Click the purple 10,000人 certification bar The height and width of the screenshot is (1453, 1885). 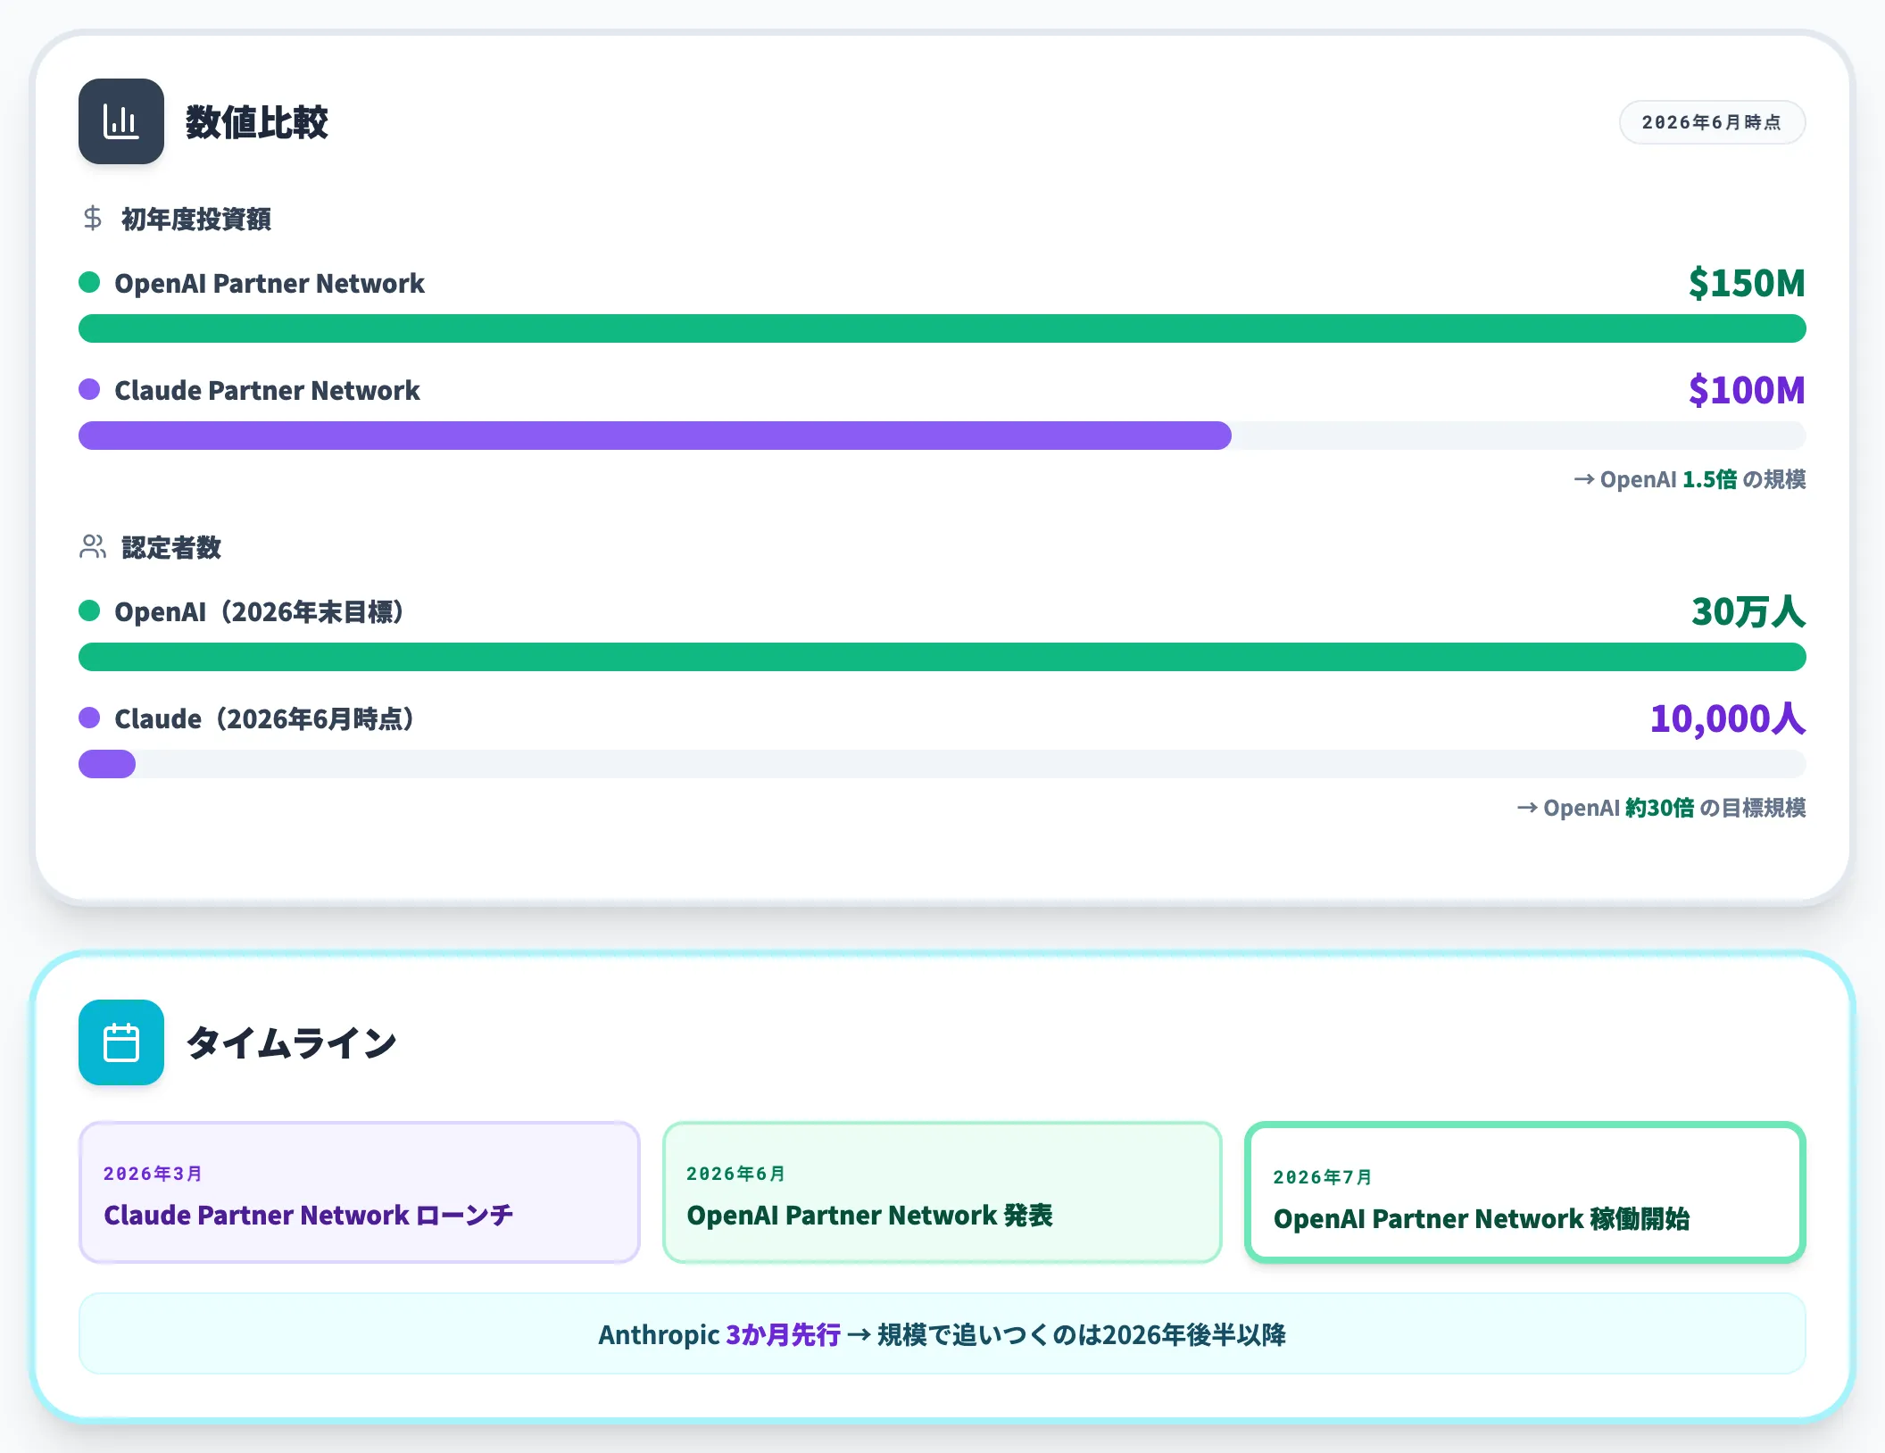(107, 764)
